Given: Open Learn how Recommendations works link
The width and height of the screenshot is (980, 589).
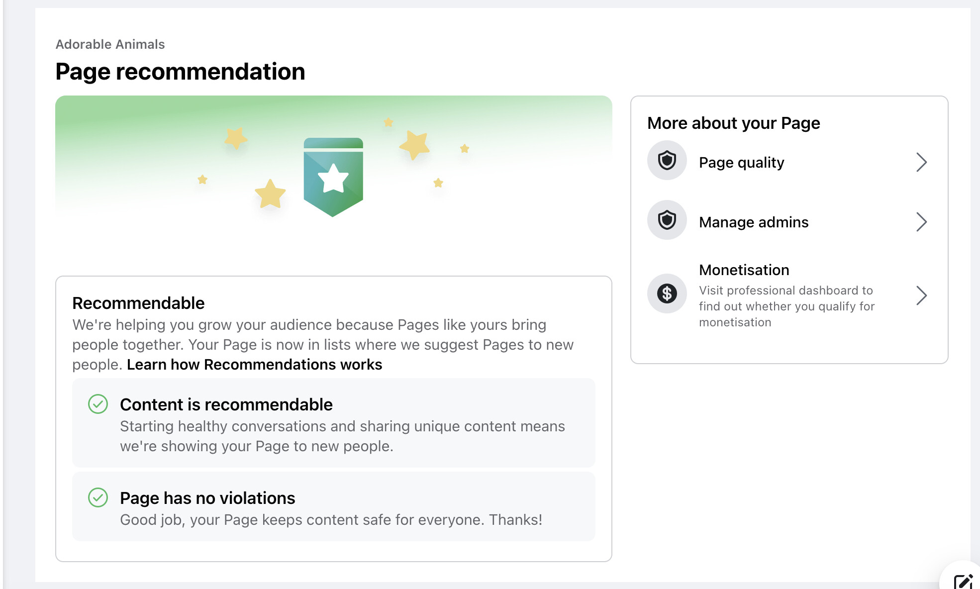Looking at the screenshot, I should click(x=254, y=365).
